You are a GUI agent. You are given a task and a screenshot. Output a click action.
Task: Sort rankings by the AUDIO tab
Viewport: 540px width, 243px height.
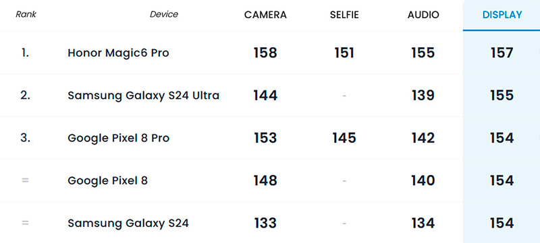click(x=423, y=15)
